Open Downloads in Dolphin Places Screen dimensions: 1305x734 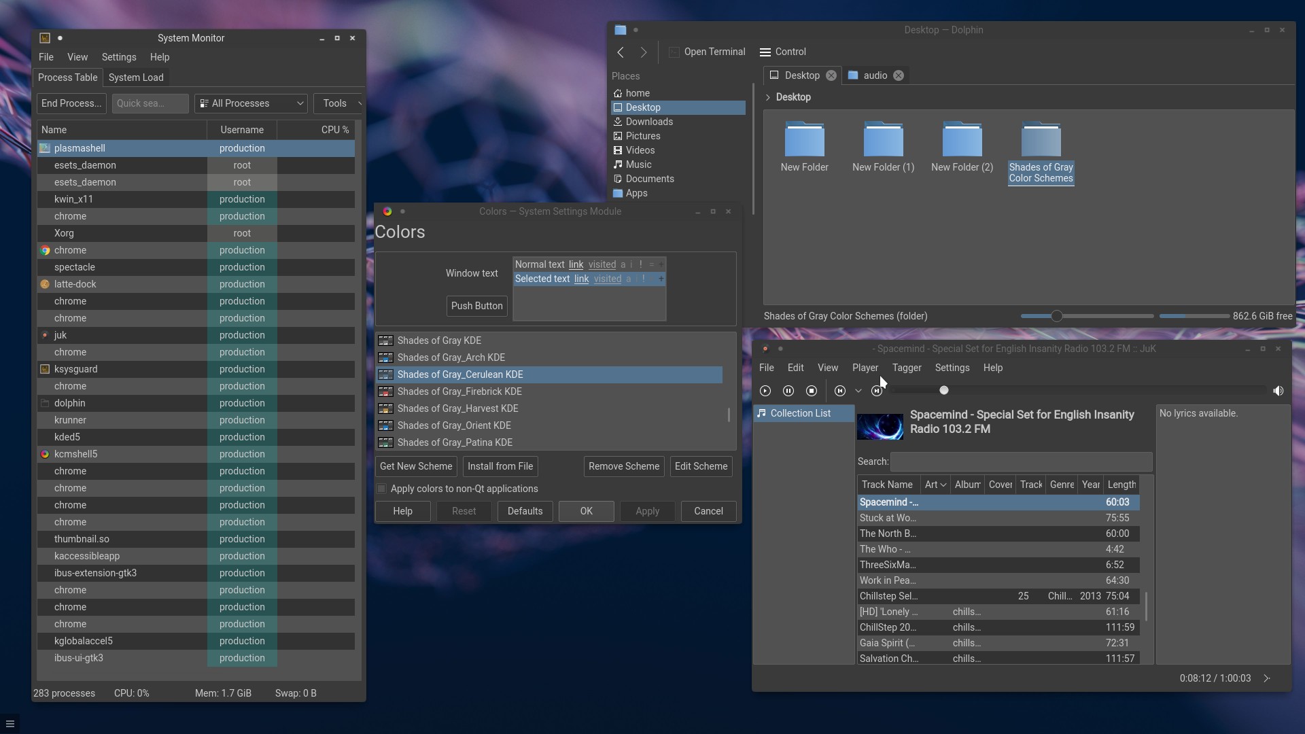tap(678, 122)
